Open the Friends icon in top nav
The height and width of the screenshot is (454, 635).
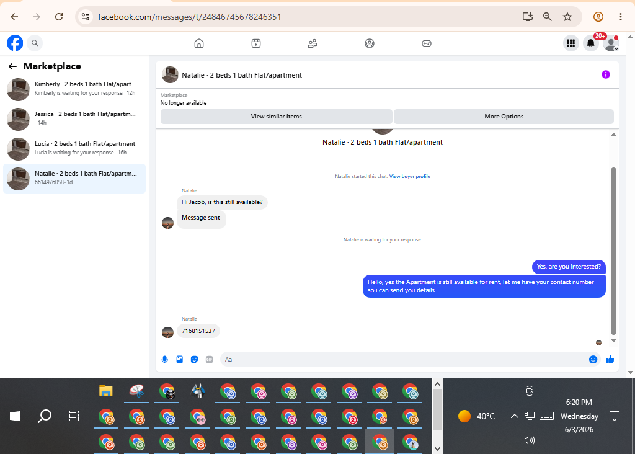click(x=313, y=43)
